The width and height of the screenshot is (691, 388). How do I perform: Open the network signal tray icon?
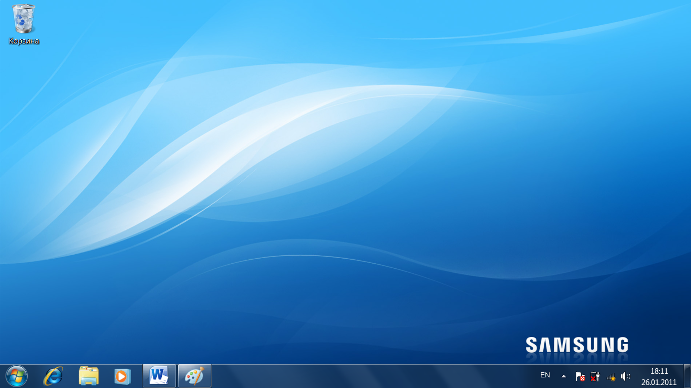611,376
